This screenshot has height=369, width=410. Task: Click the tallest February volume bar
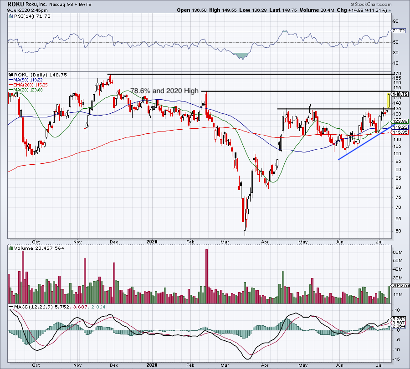pos(206,276)
